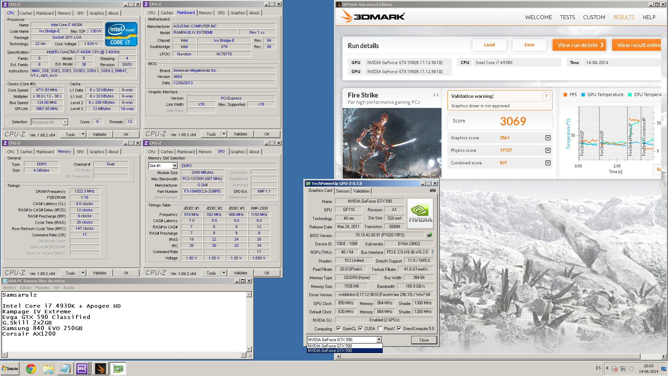
Task: Click the 3DMark logo in the header
Action: 373,16
